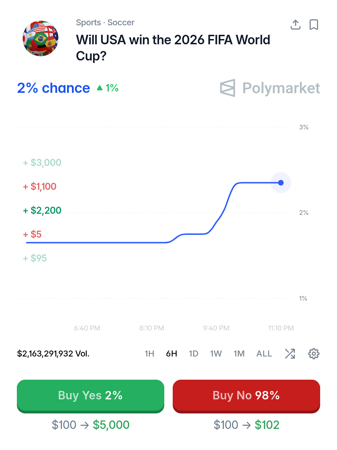
Task: Switch chart to 1M range
Action: [239, 354]
